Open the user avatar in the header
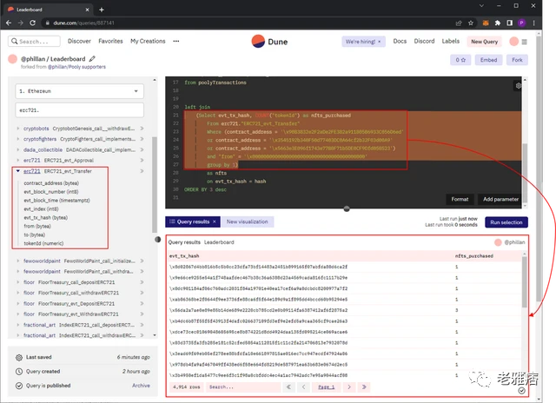The width and height of the screenshot is (556, 403). [513, 42]
